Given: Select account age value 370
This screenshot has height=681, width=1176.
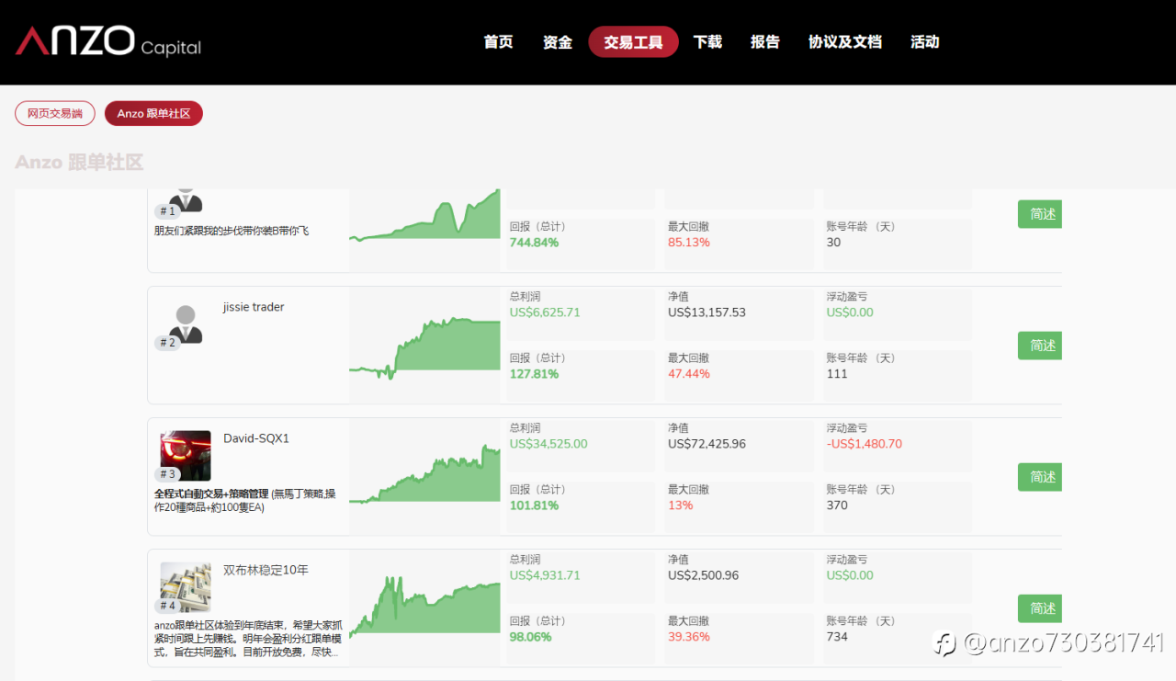Looking at the screenshot, I should [837, 505].
